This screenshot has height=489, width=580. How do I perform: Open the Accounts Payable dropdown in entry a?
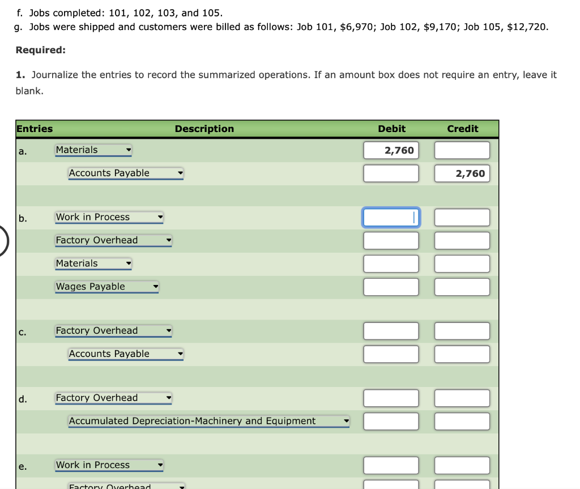tap(125, 173)
